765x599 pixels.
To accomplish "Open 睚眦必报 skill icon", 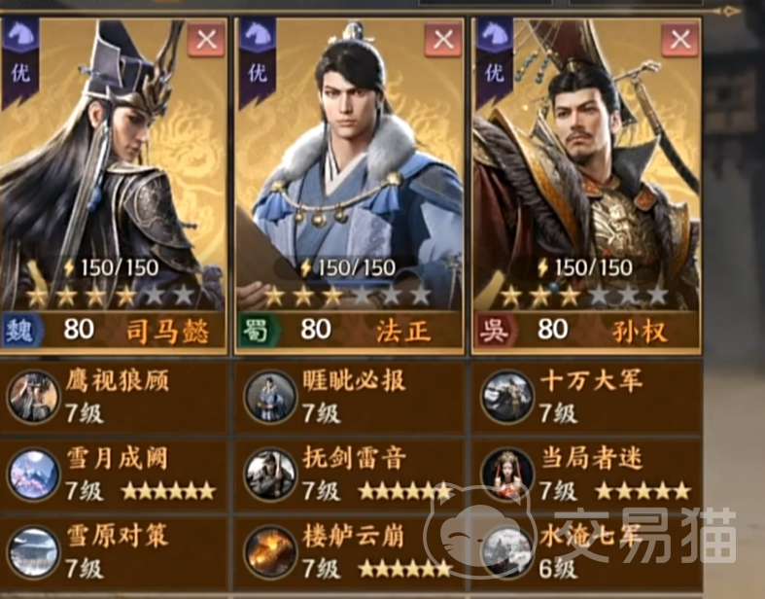I will click(x=270, y=396).
